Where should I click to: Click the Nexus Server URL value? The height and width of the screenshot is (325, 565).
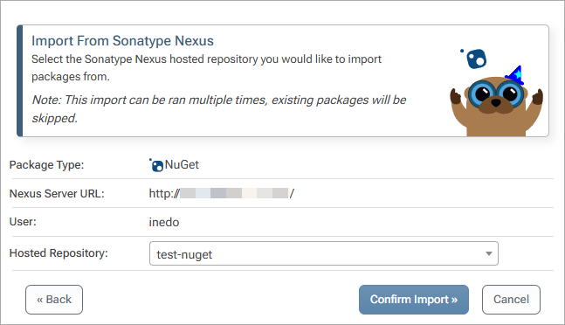click(222, 193)
